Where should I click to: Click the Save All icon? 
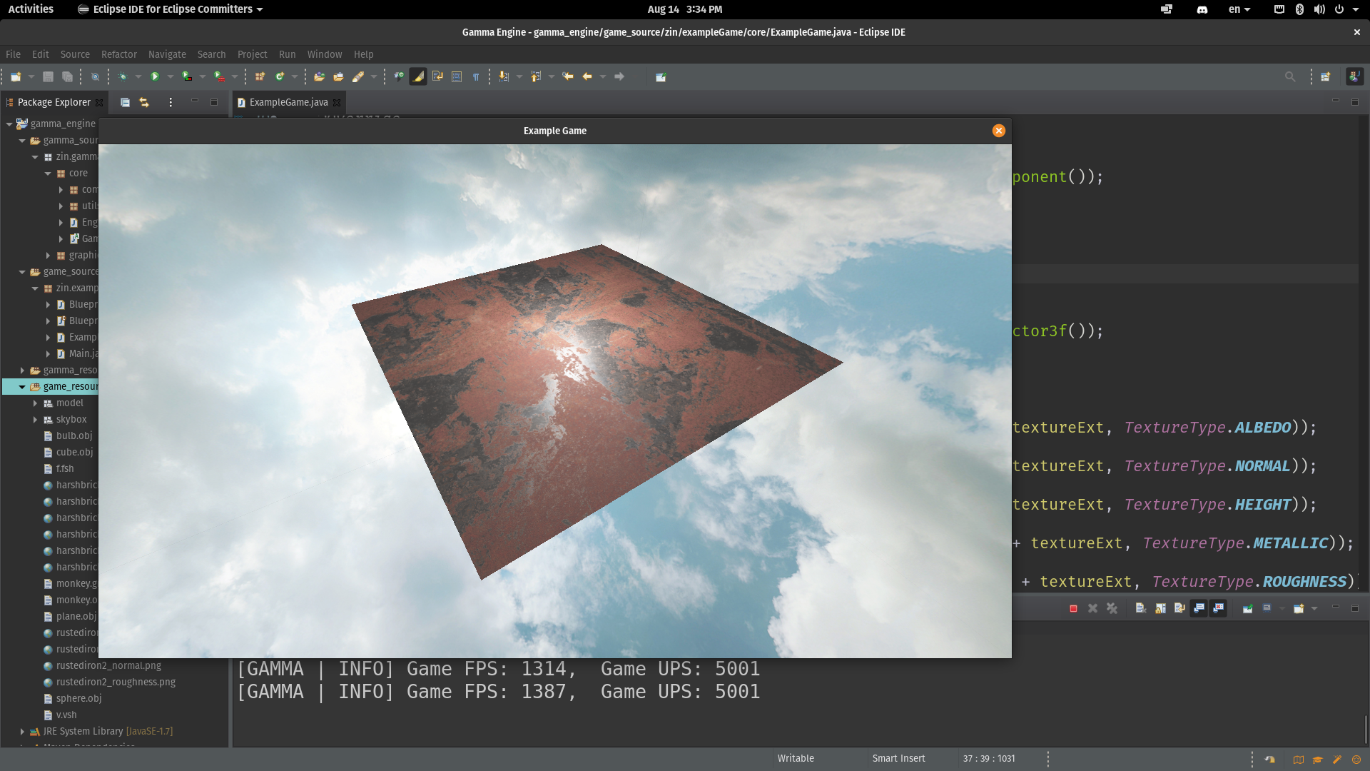coord(67,77)
